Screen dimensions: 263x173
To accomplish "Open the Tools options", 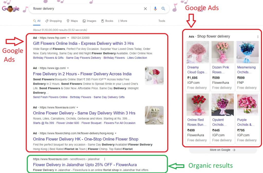I will click(x=162, y=21).
